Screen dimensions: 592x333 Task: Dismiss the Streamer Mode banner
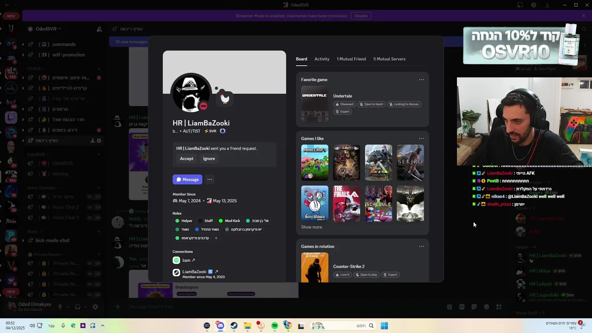point(584,16)
